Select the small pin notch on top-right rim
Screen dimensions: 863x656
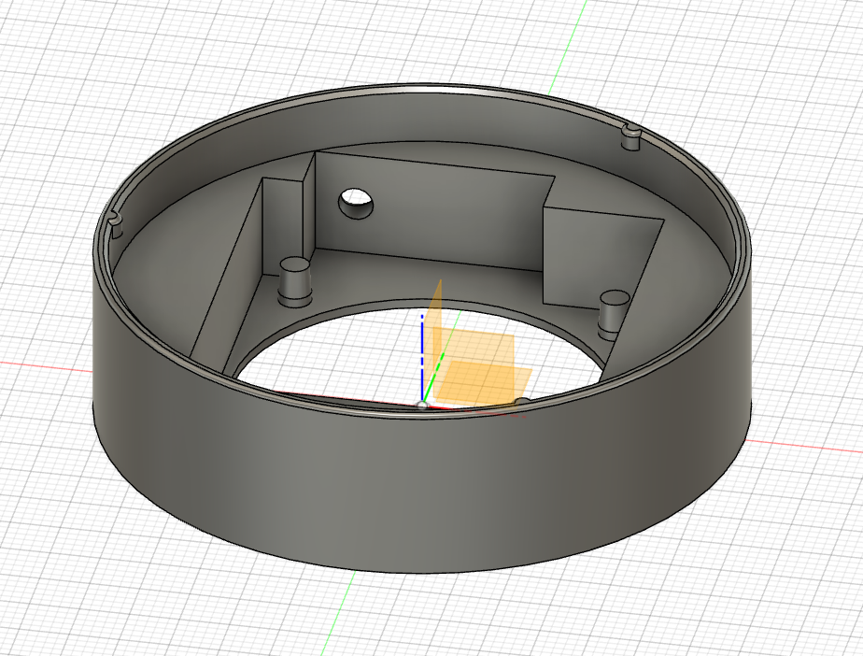click(x=630, y=133)
